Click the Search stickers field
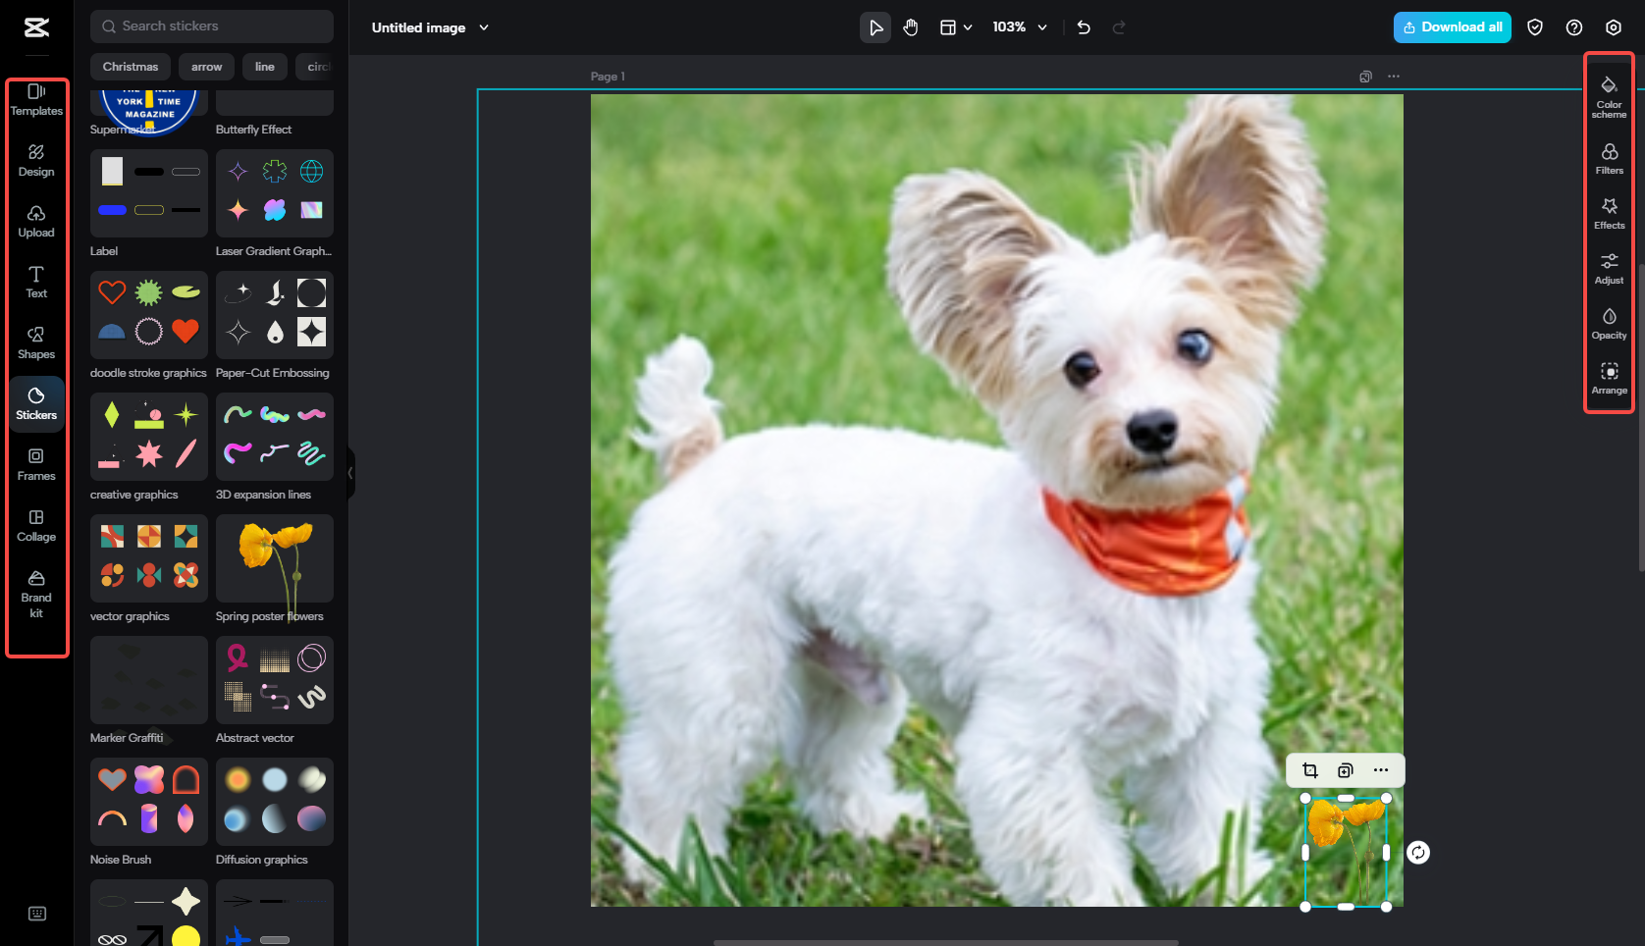The image size is (1645, 946). (212, 26)
